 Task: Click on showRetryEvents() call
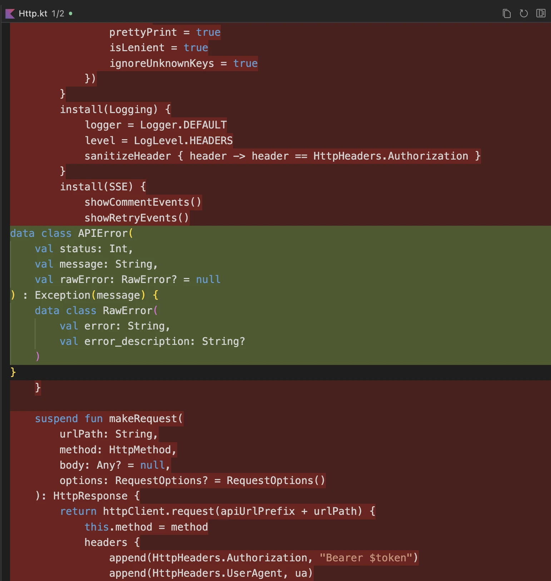click(x=136, y=218)
